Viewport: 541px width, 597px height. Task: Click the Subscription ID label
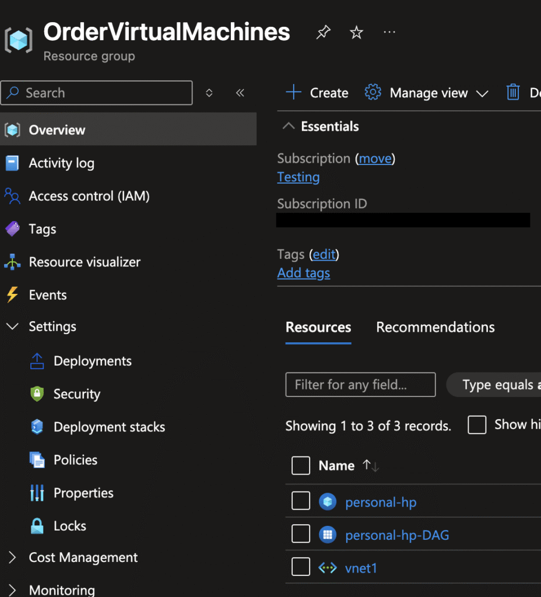tap(322, 203)
